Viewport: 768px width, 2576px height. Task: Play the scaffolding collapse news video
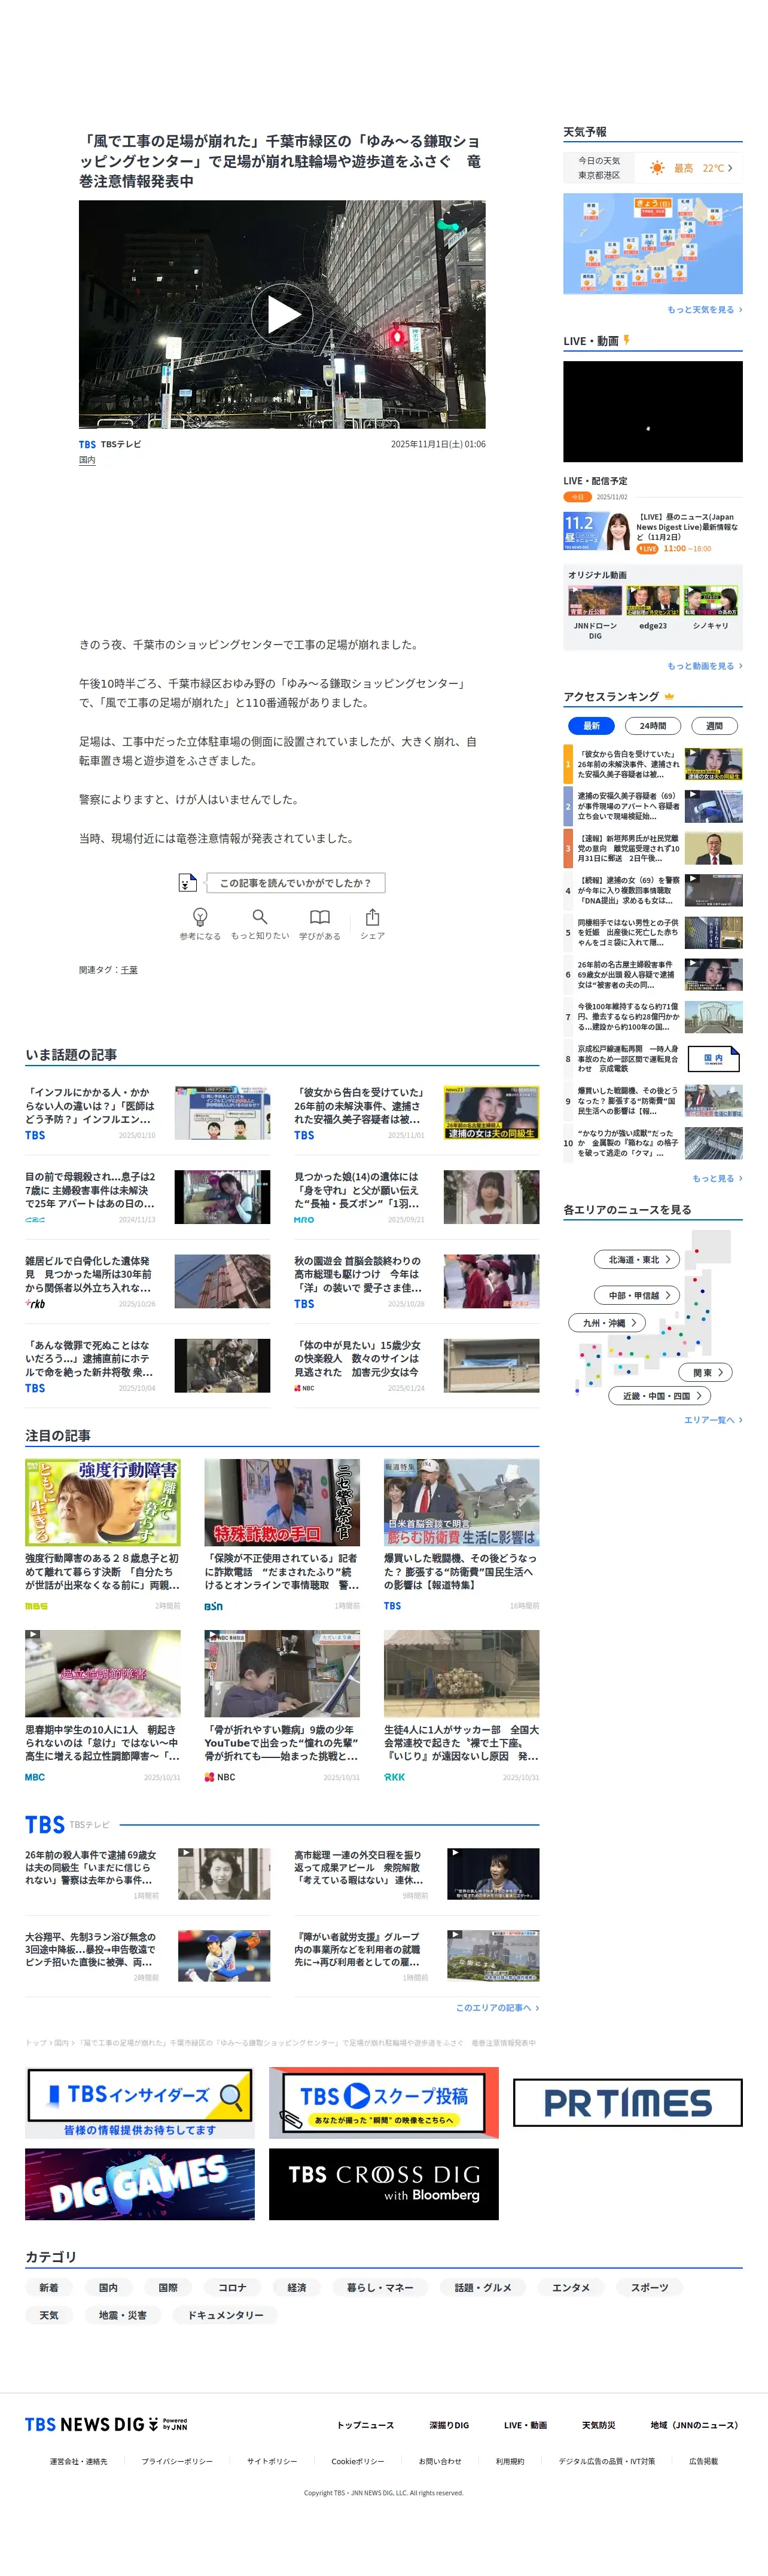282,315
